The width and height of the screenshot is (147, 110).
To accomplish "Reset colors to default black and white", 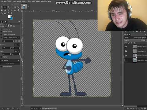I will pos(9,19).
